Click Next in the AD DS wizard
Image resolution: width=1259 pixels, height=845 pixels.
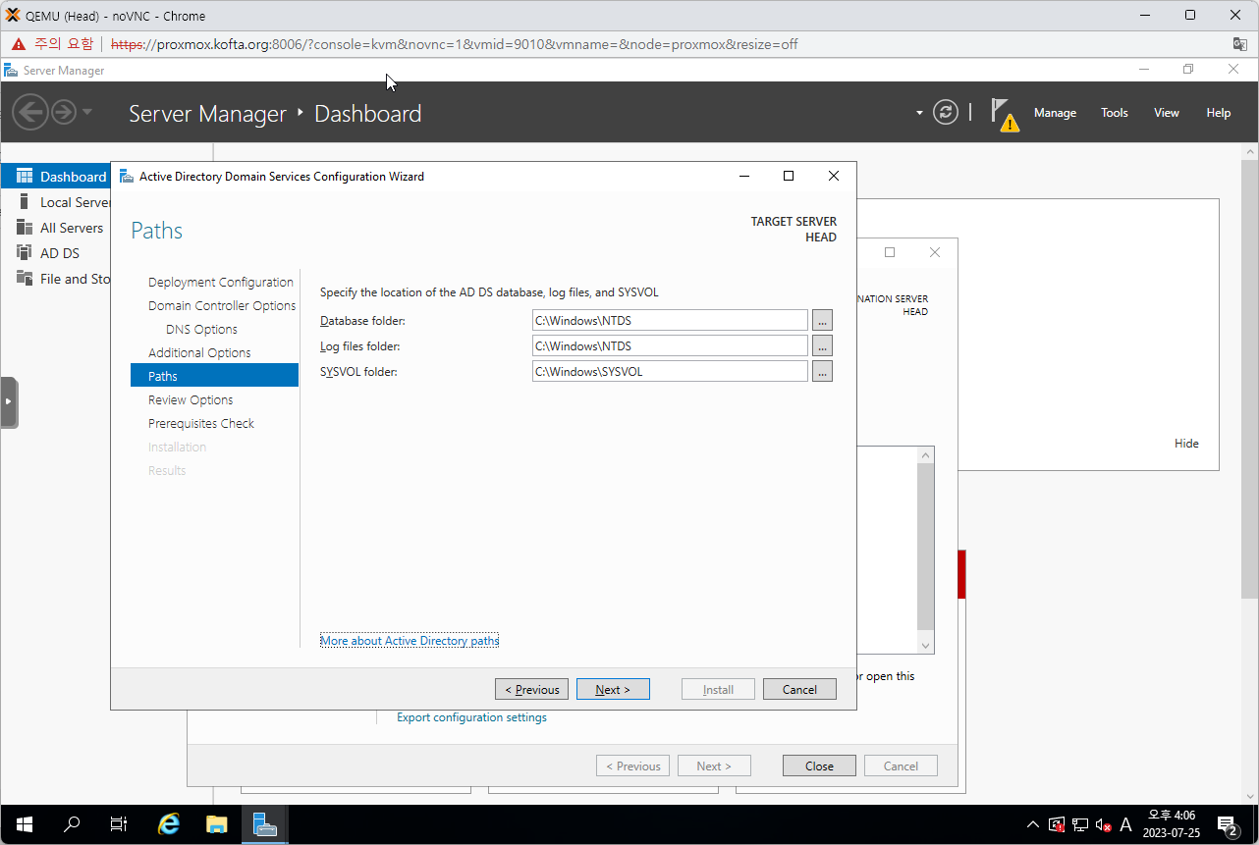(613, 689)
